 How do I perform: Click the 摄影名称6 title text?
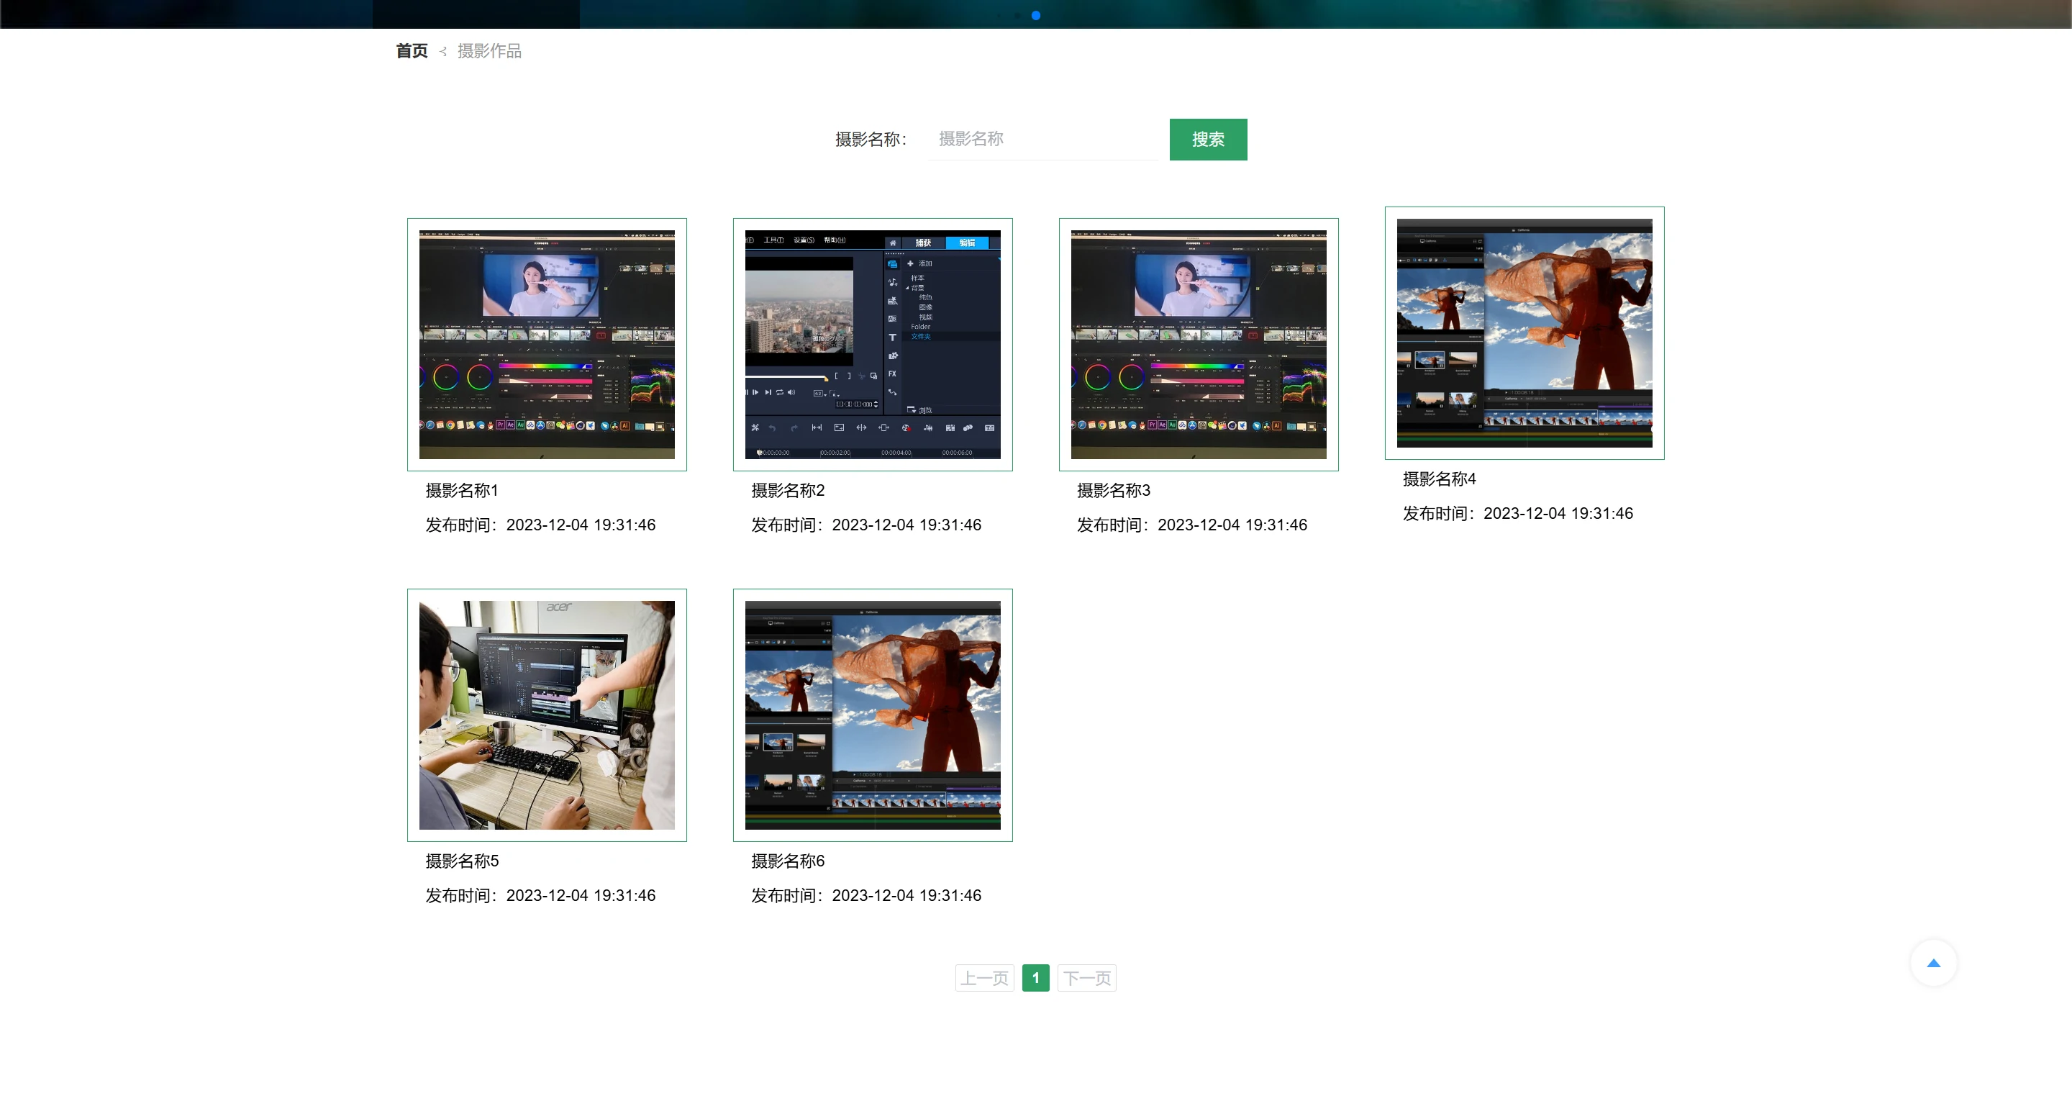click(788, 861)
